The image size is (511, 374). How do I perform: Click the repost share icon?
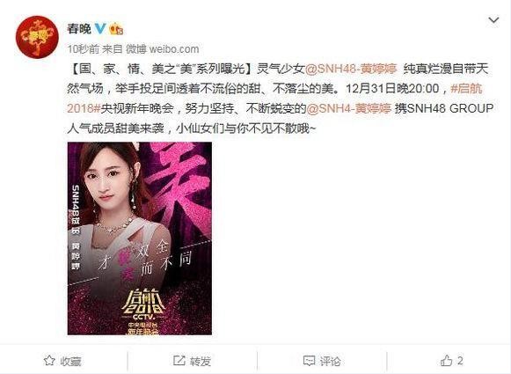pos(179,361)
